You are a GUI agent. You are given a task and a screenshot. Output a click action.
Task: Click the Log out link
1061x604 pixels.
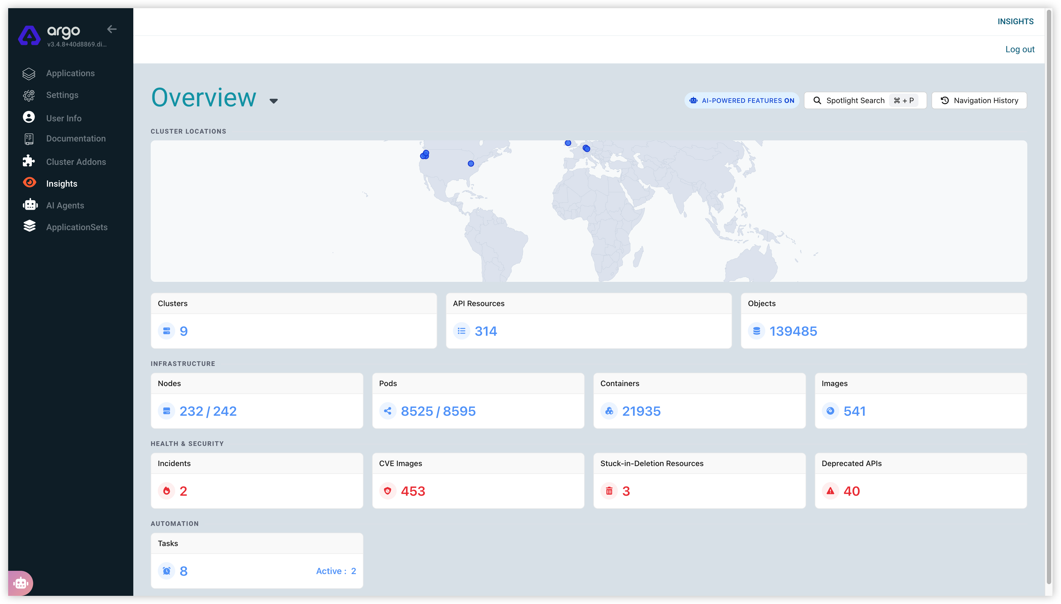1020,49
